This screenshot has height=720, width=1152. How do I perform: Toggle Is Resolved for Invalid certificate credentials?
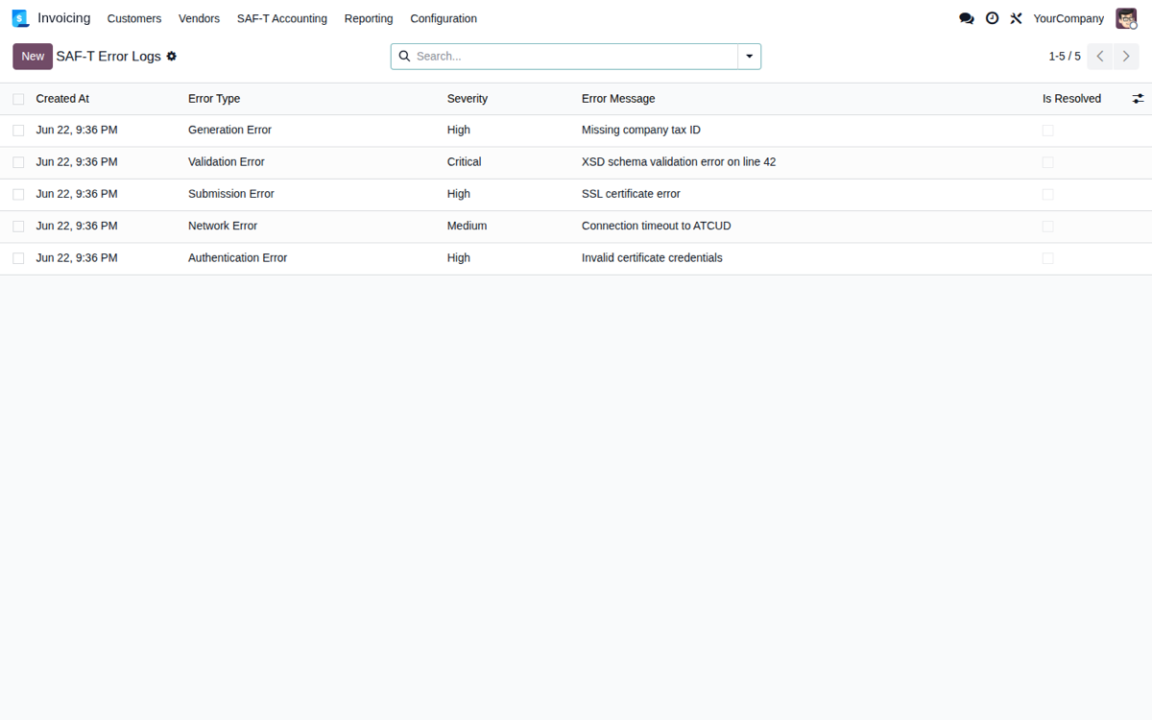[1047, 258]
